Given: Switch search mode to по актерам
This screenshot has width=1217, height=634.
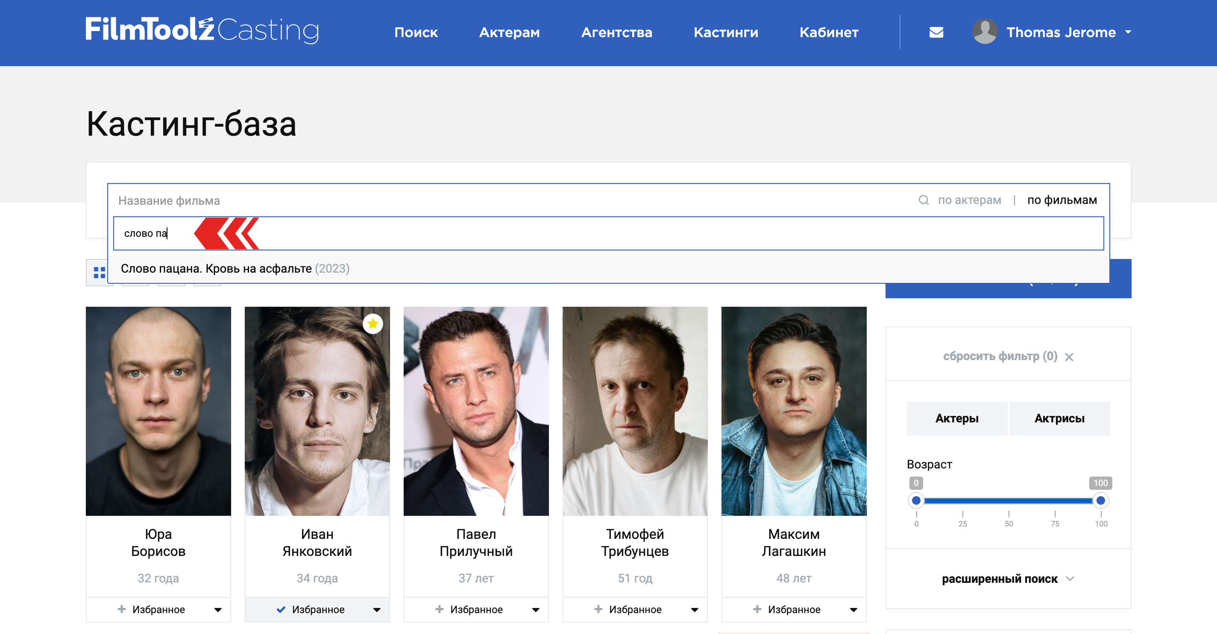Looking at the screenshot, I should pos(969,200).
